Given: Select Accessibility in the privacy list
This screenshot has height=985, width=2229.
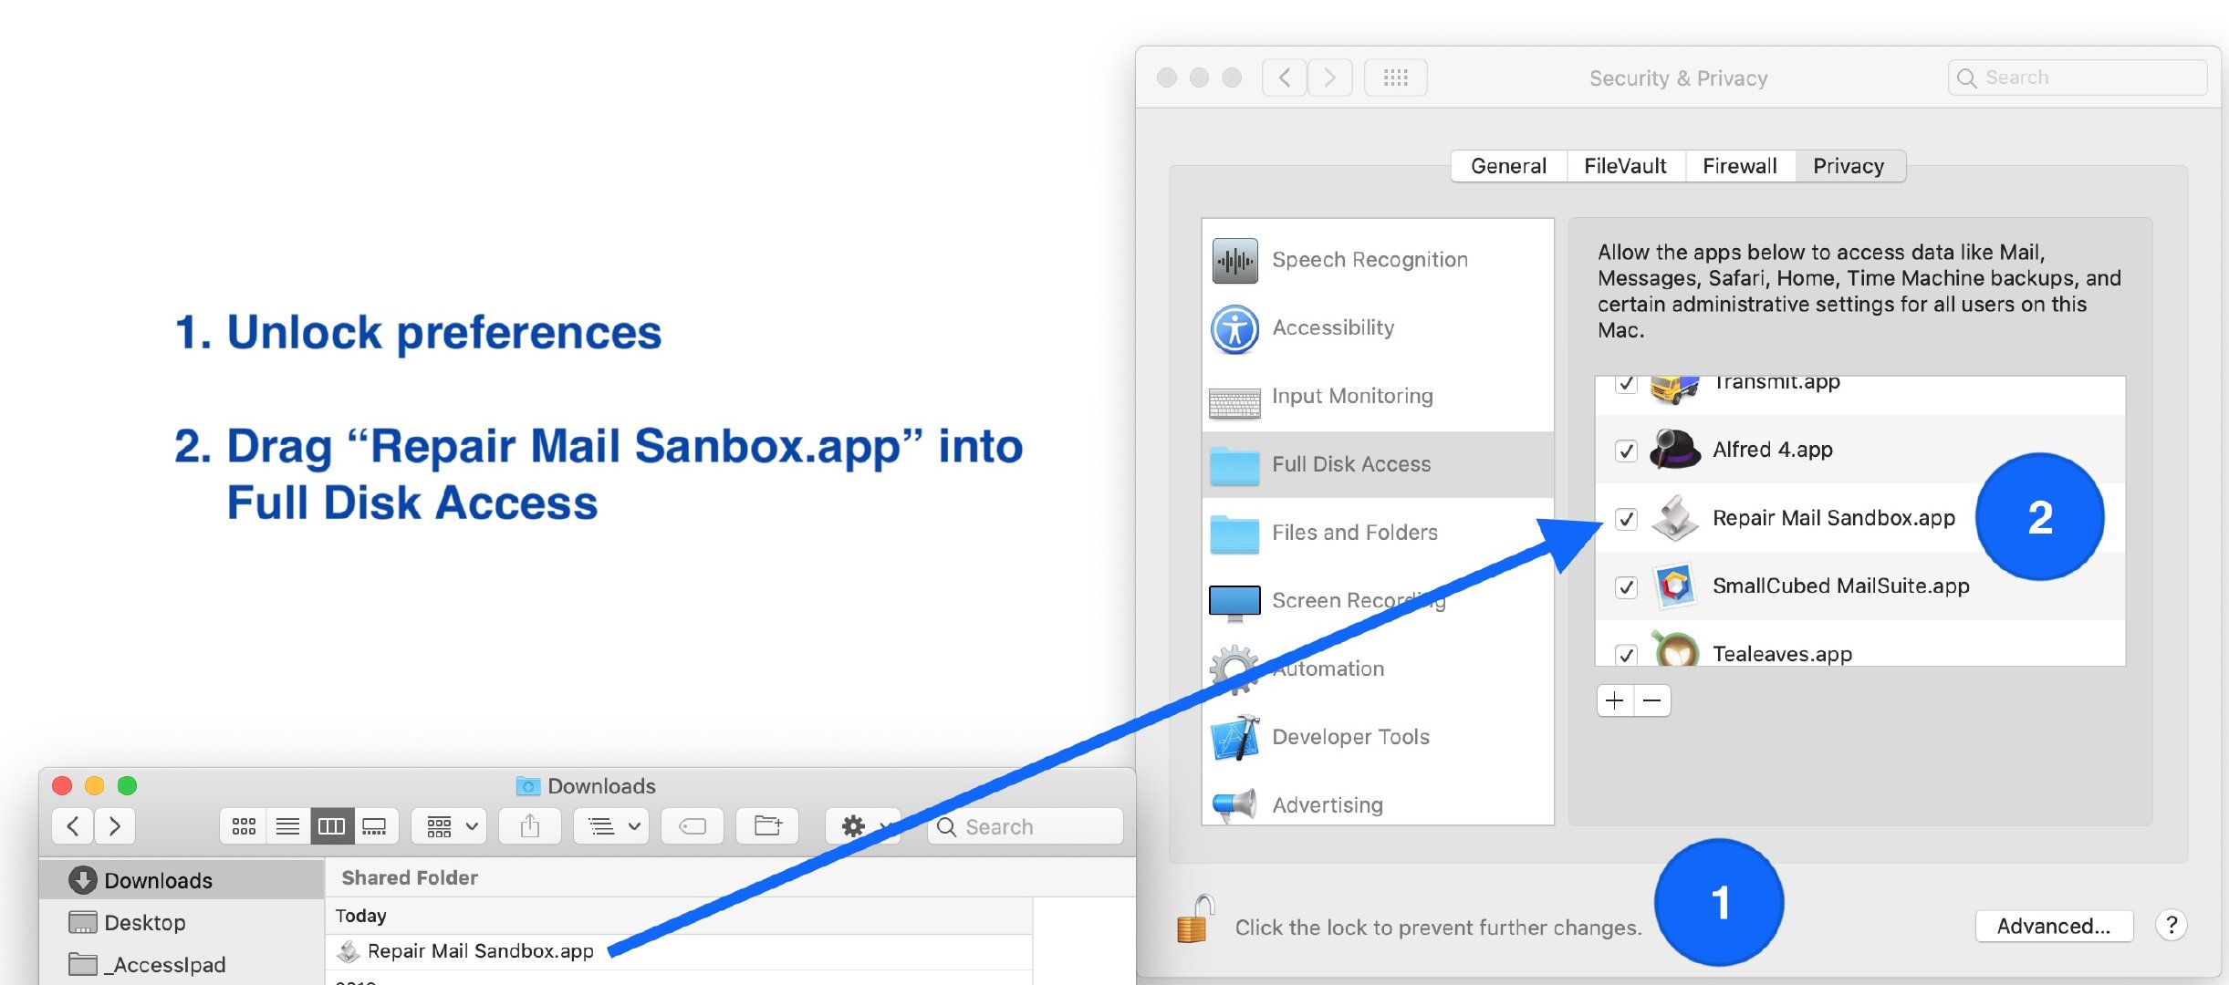Looking at the screenshot, I should pos(1332,328).
